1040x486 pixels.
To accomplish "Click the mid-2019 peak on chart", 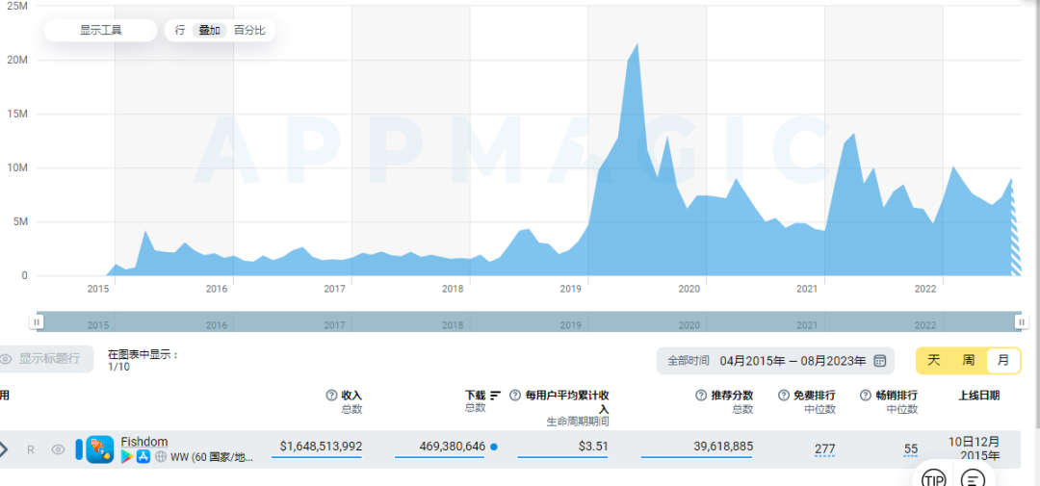I will pyautogui.click(x=637, y=44).
